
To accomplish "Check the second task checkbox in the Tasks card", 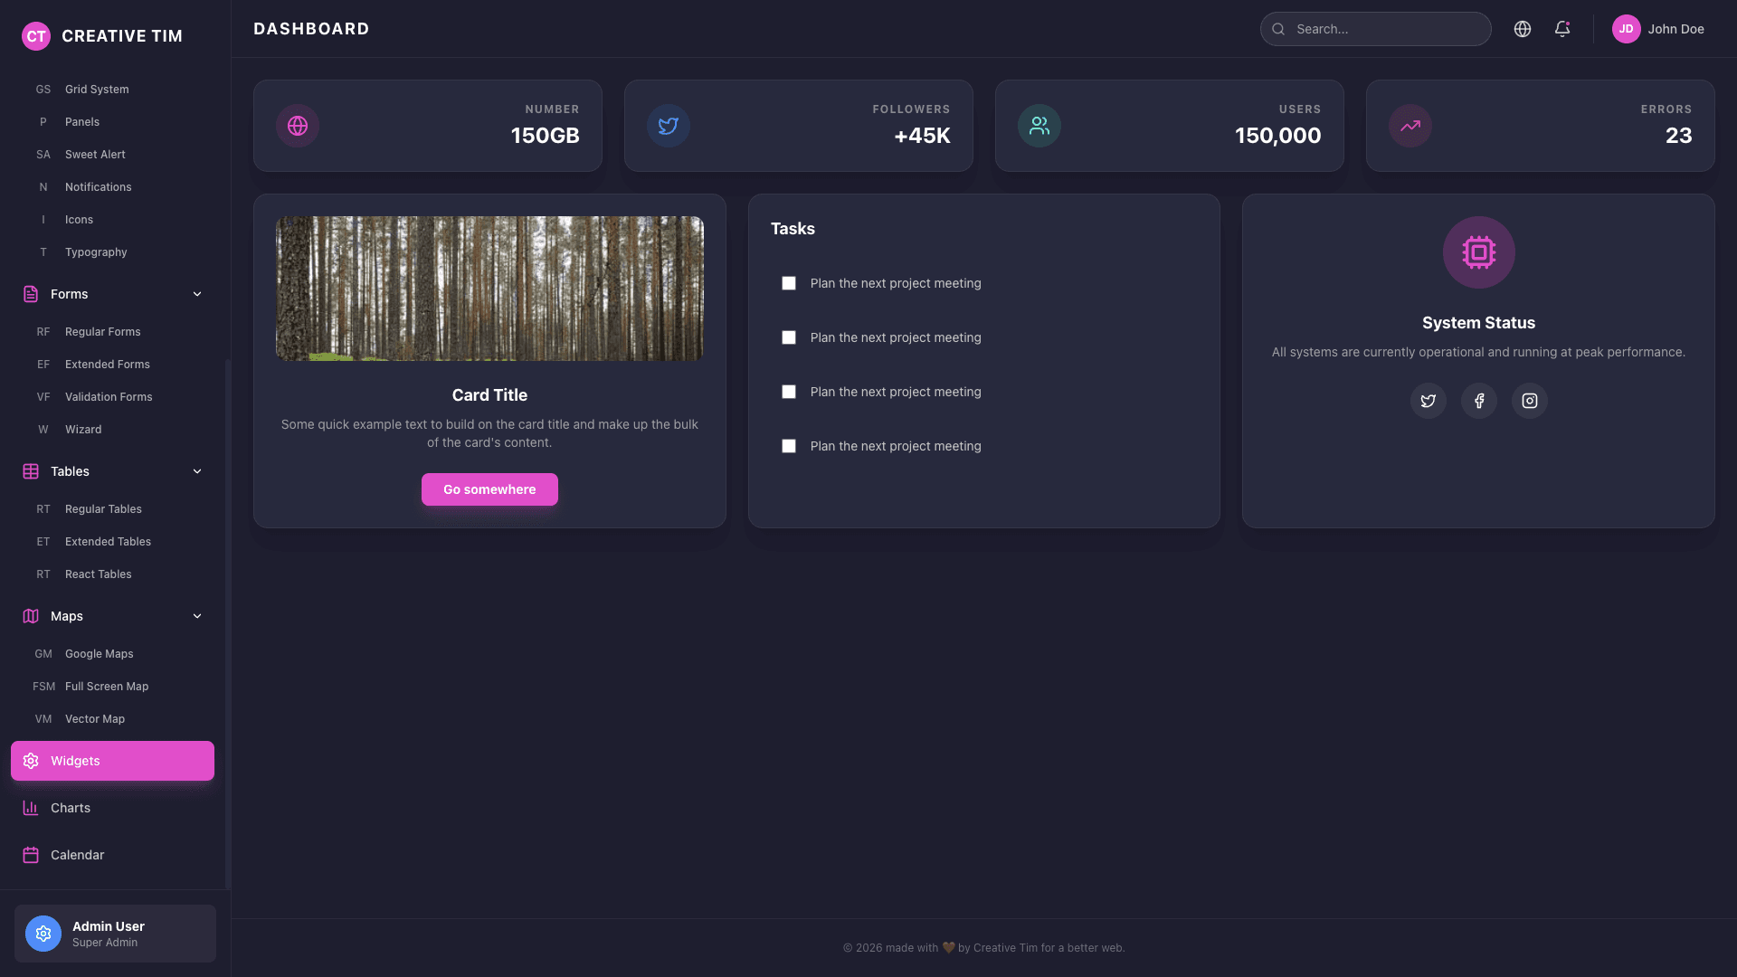I will tap(788, 337).
